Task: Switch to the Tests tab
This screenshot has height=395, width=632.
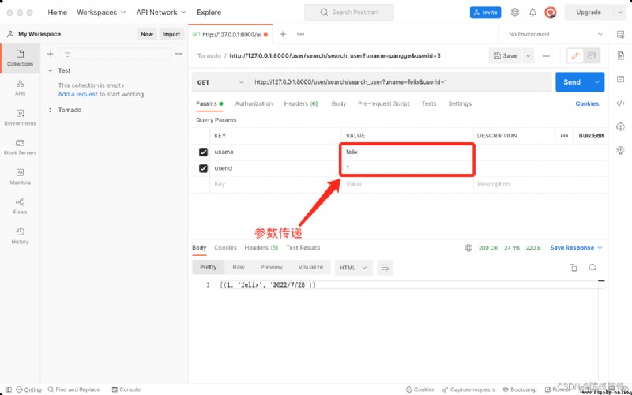Action: (428, 104)
